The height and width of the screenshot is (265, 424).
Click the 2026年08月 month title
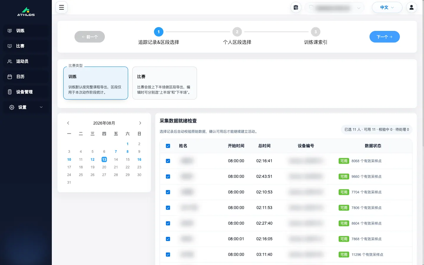pos(104,123)
